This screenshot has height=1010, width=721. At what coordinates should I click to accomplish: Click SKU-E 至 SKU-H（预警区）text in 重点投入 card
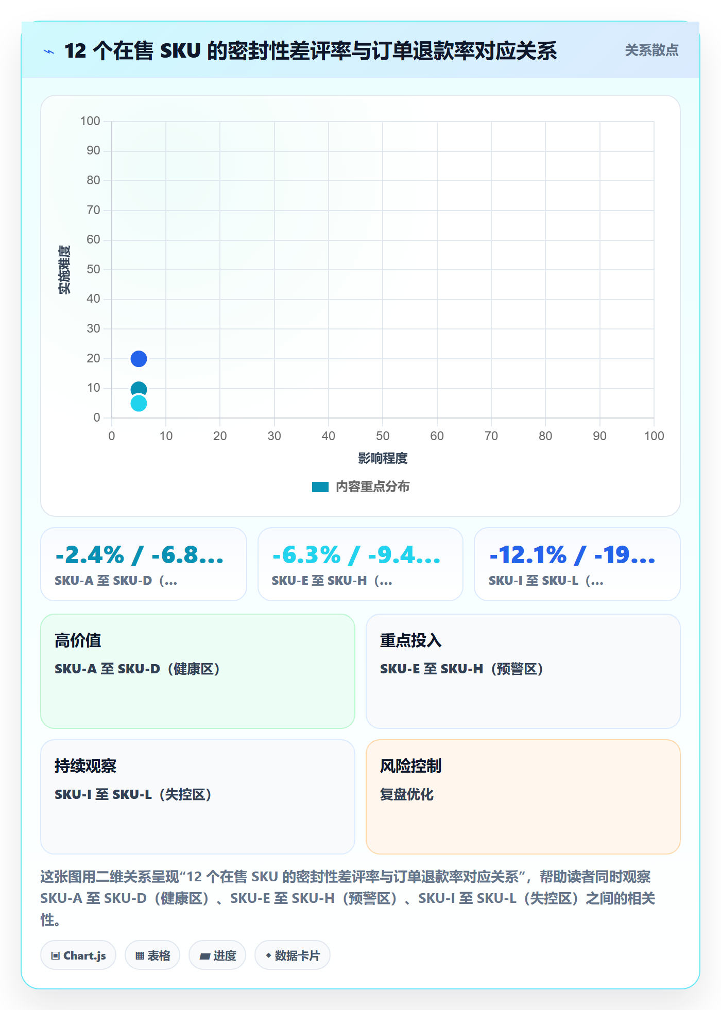[x=462, y=669]
